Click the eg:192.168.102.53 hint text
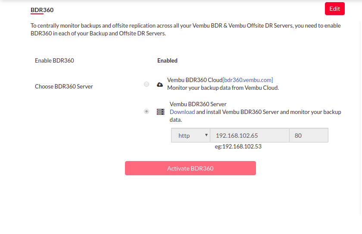362x234 pixels. click(x=238, y=147)
